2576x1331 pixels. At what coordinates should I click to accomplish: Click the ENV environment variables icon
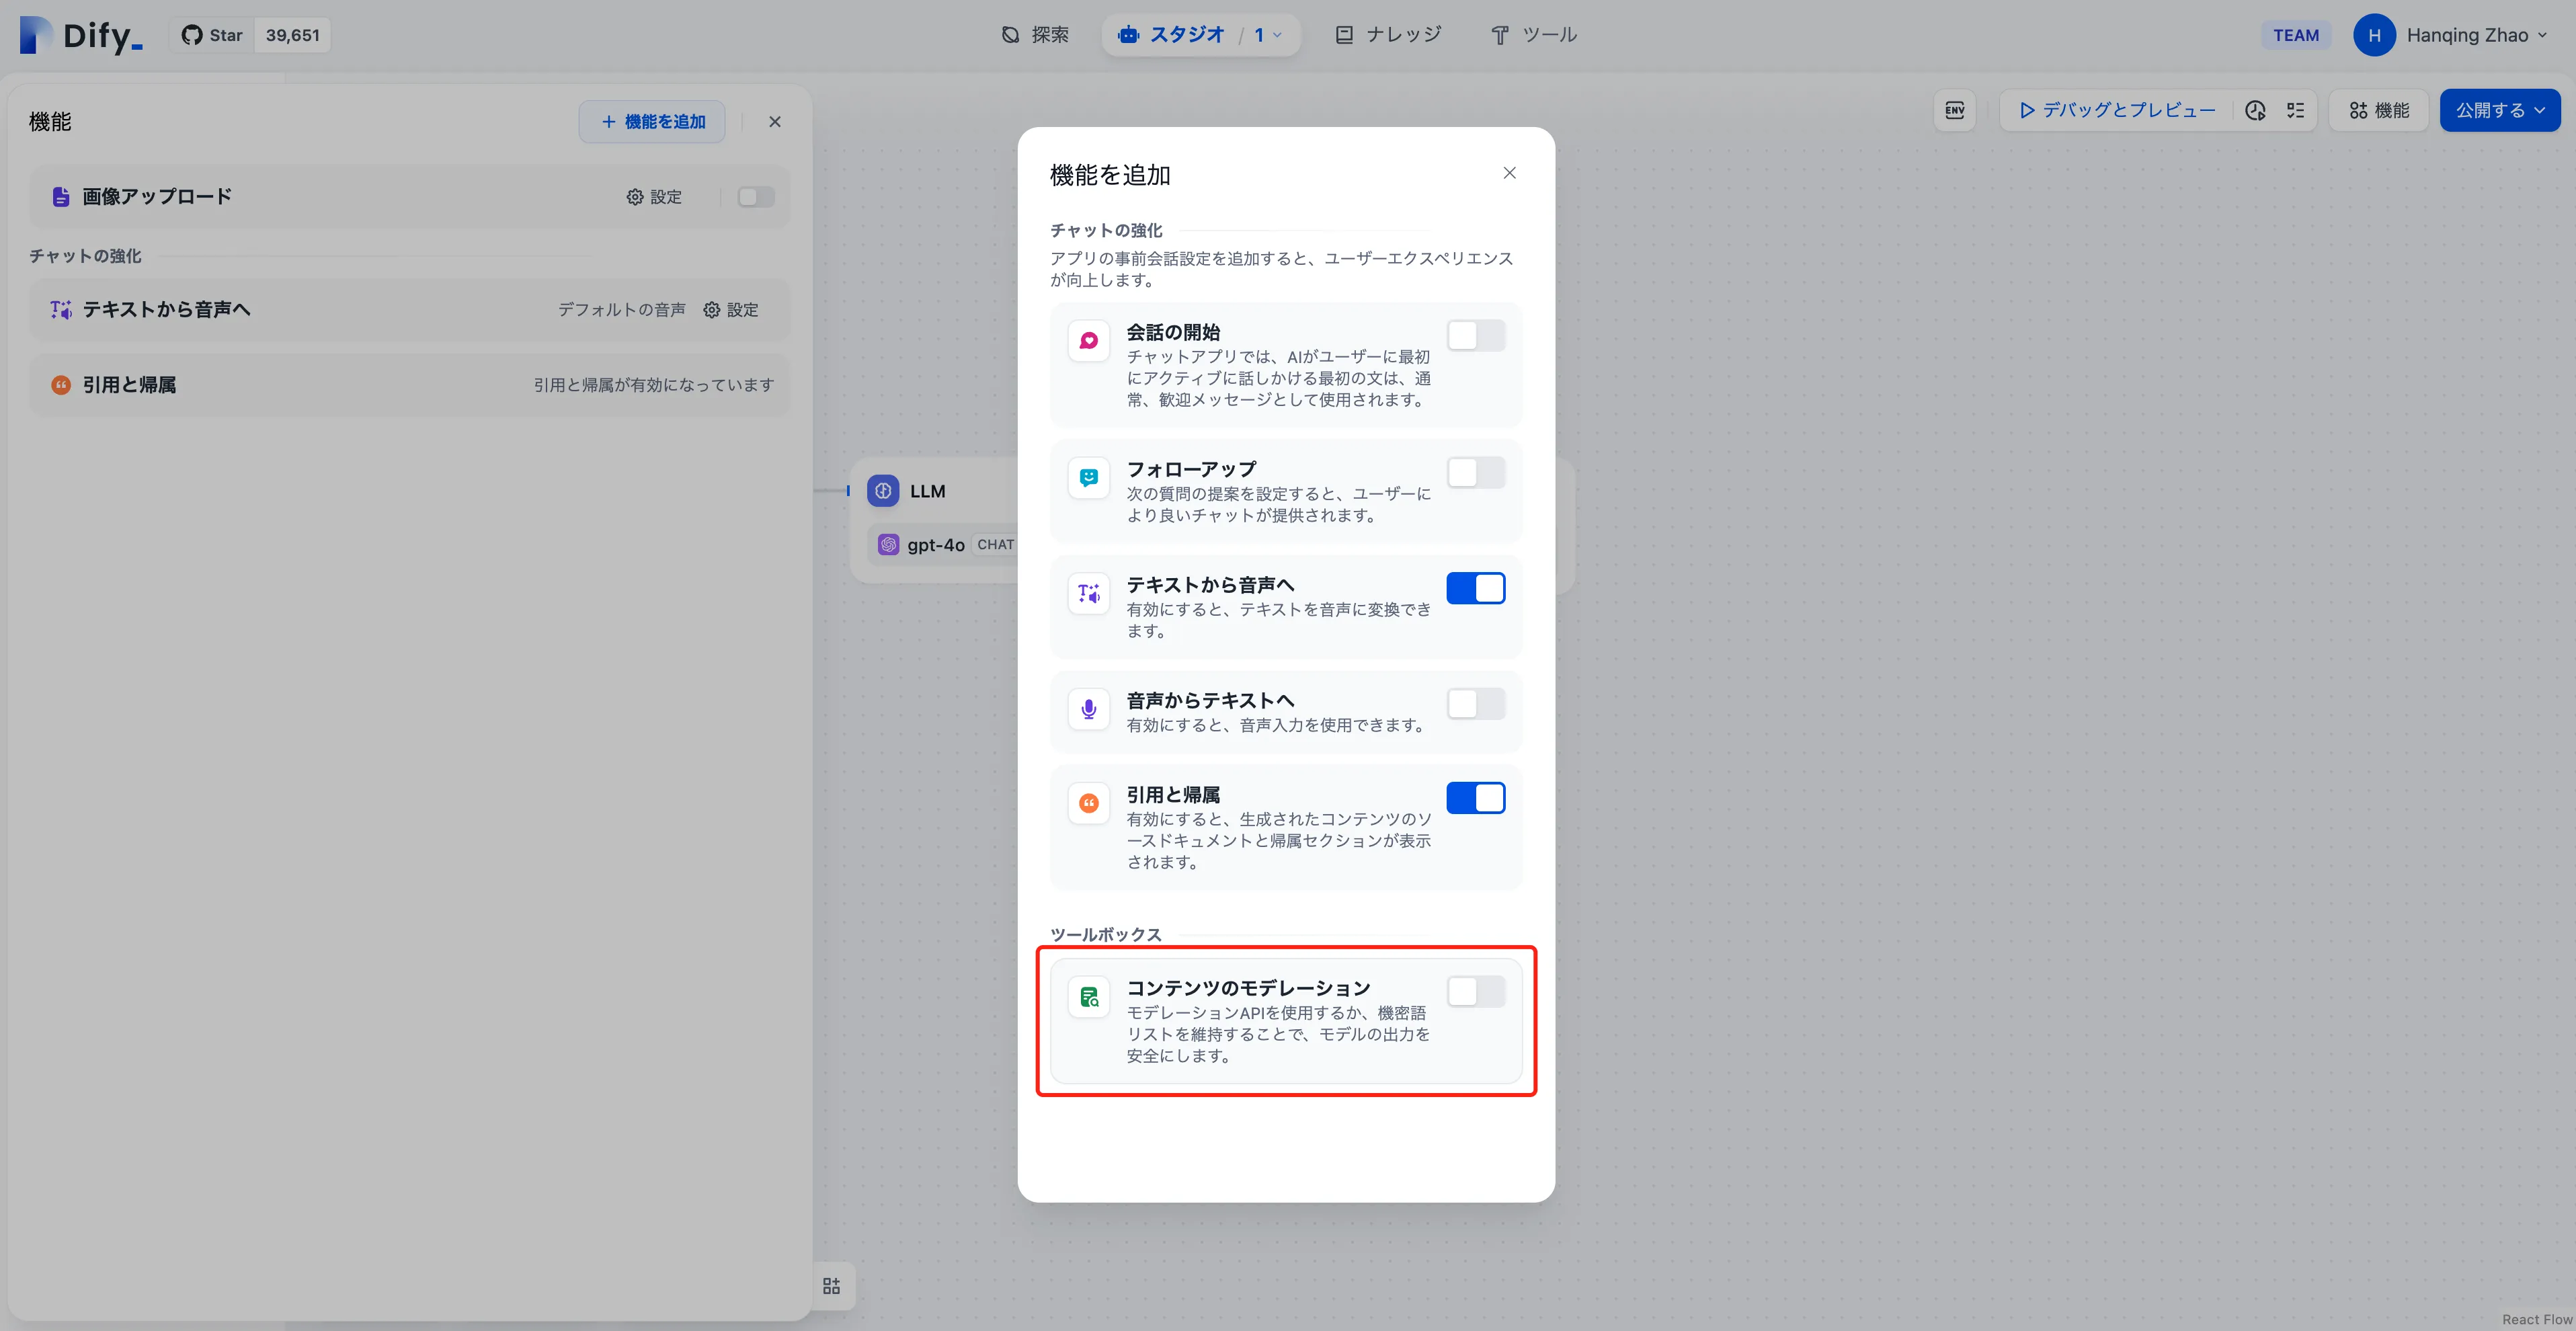pyautogui.click(x=1954, y=110)
